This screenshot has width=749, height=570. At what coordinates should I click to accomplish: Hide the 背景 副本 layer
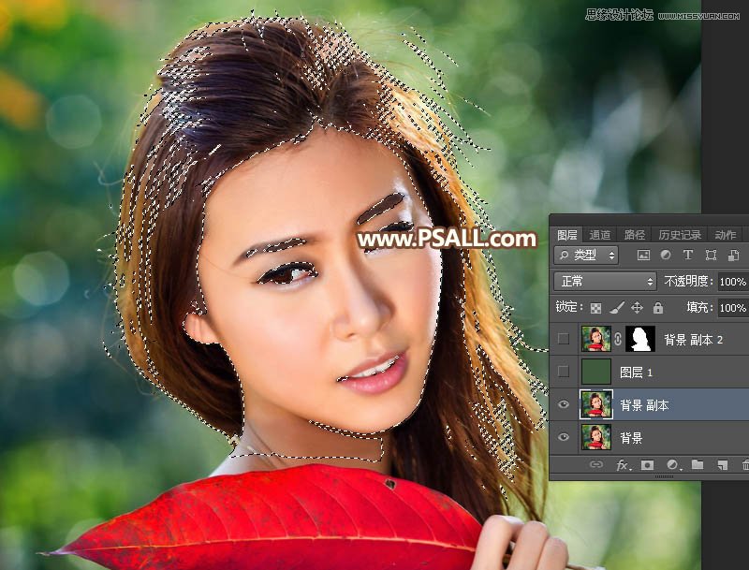pos(564,404)
